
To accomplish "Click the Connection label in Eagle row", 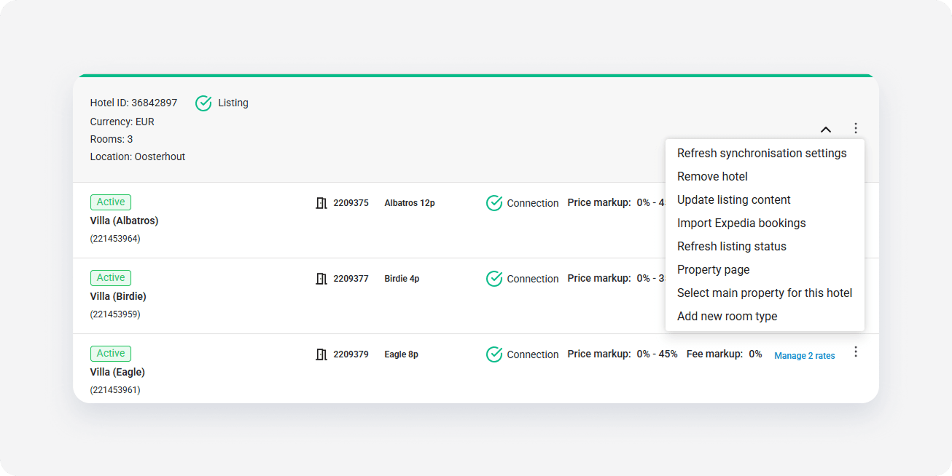I will coord(533,354).
